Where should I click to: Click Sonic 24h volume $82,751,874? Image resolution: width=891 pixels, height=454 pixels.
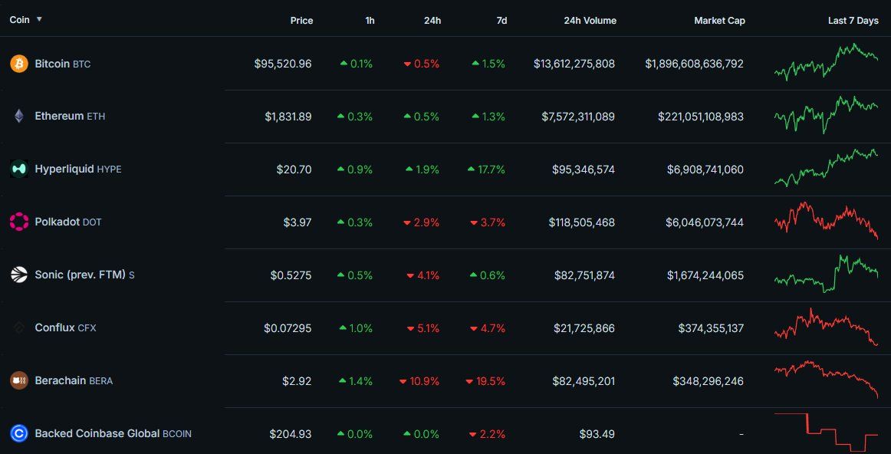tap(585, 275)
